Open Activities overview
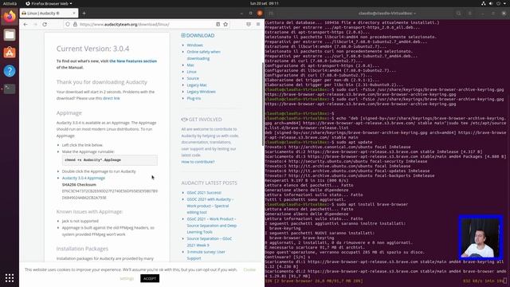The height and width of the screenshot is (287, 510). (x=10, y=3)
